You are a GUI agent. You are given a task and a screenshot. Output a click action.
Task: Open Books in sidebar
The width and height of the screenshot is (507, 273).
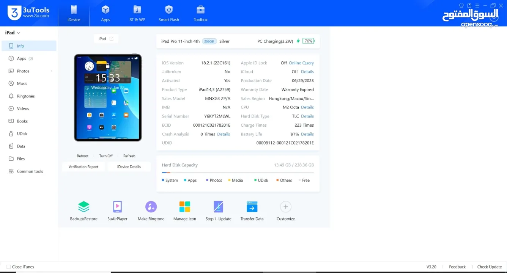point(29,121)
